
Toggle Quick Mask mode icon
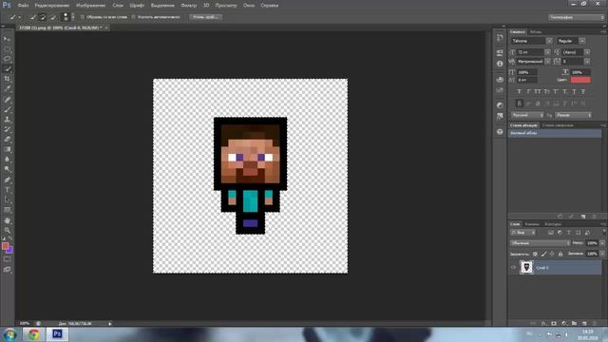click(7, 259)
